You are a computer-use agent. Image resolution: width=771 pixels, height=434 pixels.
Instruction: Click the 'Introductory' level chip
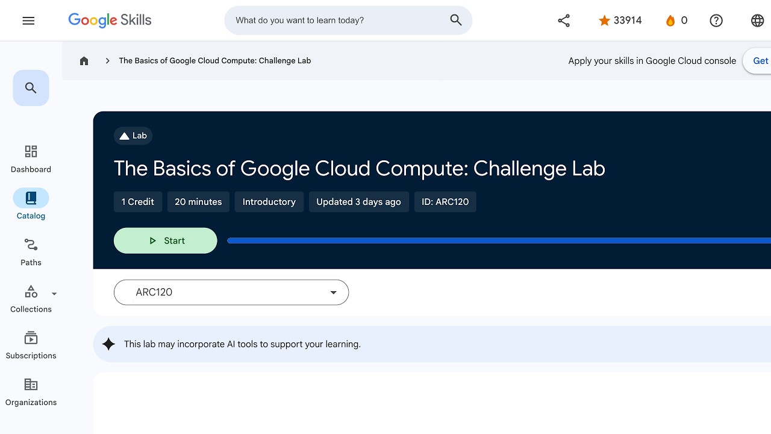pyautogui.click(x=269, y=202)
